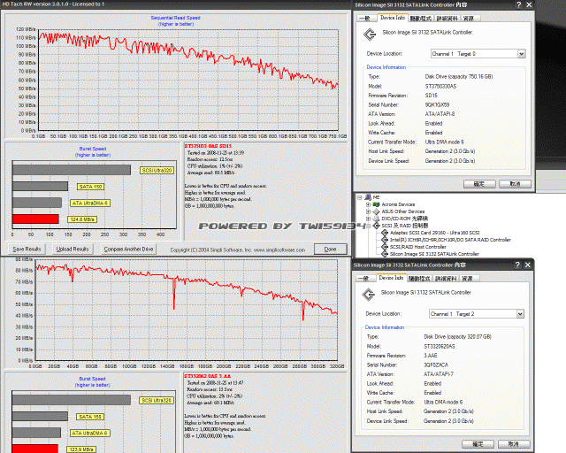Open Device Location dropdown showing Target 0
Viewport: 566px width, 453px height.
(x=521, y=54)
